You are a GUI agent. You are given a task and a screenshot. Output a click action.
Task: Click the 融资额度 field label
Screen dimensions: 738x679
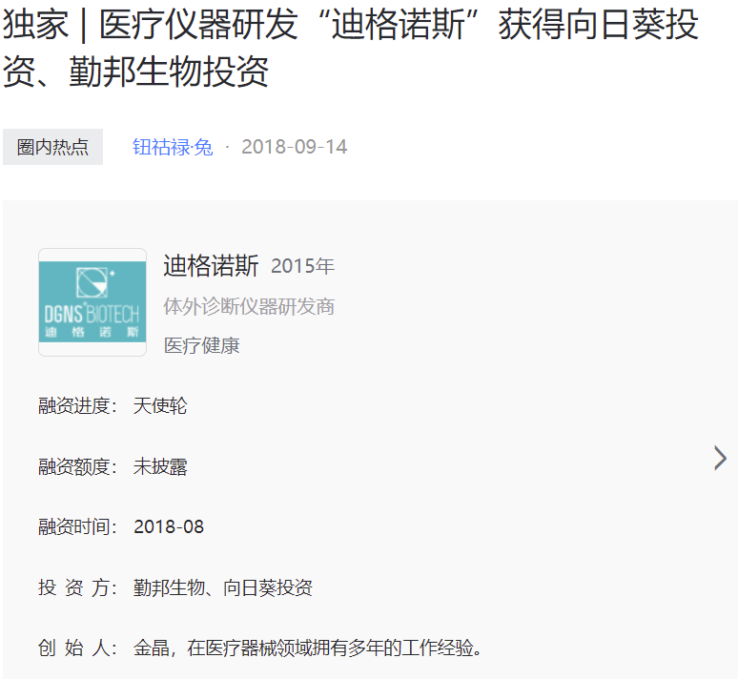pyautogui.click(x=77, y=466)
